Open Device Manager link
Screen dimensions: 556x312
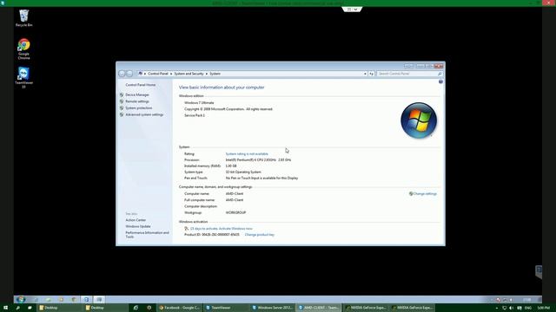click(x=137, y=94)
